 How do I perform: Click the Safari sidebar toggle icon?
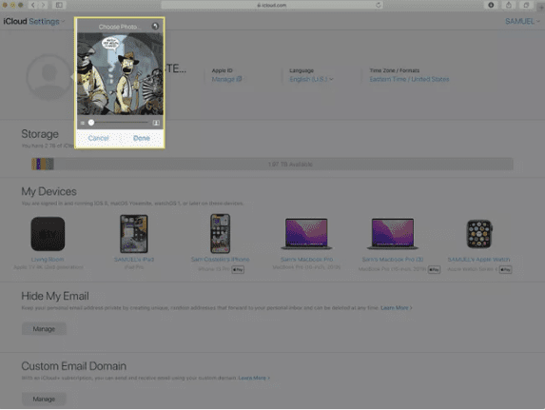click(x=59, y=5)
